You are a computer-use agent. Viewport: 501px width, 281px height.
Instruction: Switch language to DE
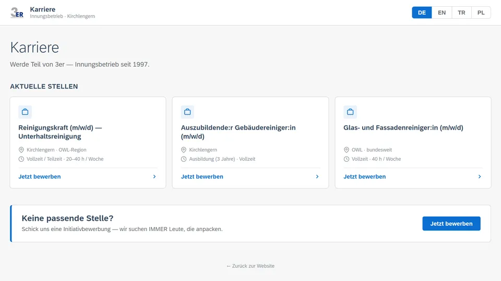tap(422, 12)
